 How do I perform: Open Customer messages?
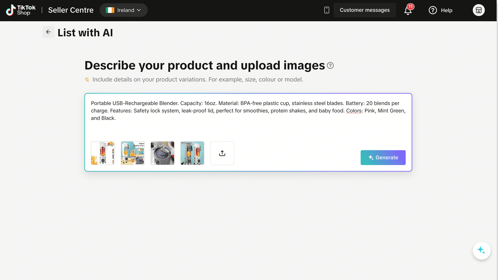(x=364, y=10)
